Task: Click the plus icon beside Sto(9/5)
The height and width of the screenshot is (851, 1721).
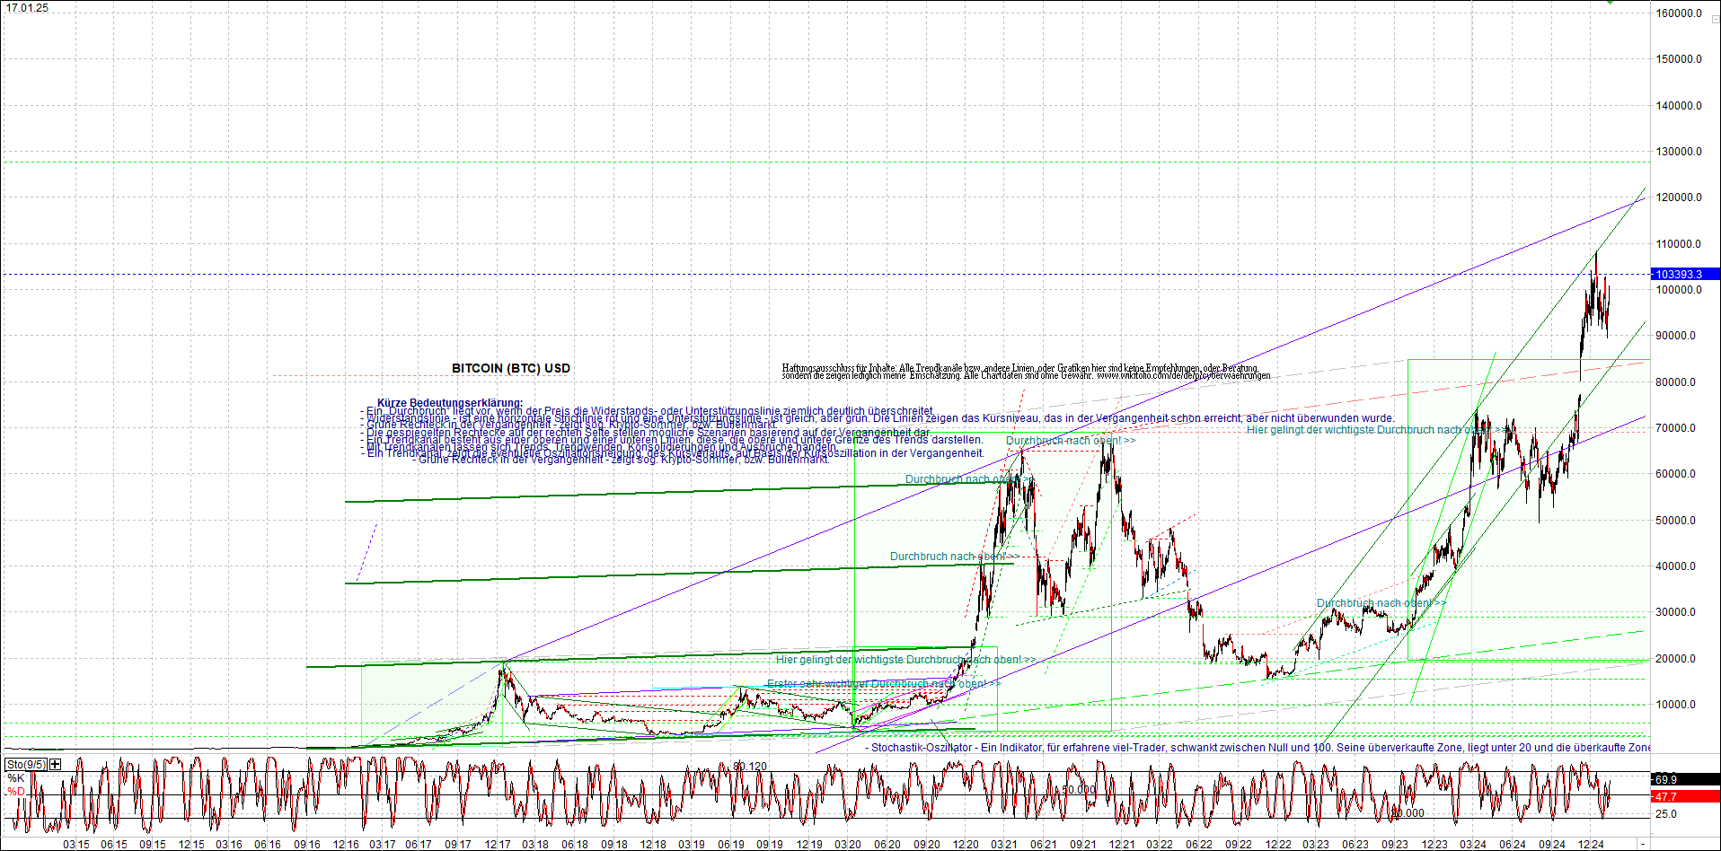Action: pos(56,764)
